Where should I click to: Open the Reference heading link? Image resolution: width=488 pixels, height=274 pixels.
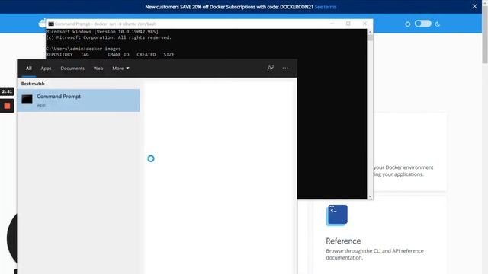[343, 241]
